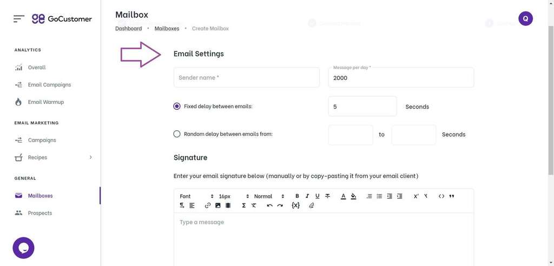Image resolution: width=554 pixels, height=266 pixels.
Task: Select Random delay between emails option
Action: (177, 134)
